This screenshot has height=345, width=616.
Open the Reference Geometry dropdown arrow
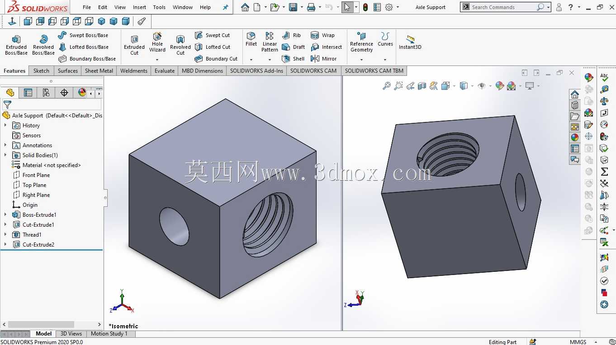(x=361, y=60)
